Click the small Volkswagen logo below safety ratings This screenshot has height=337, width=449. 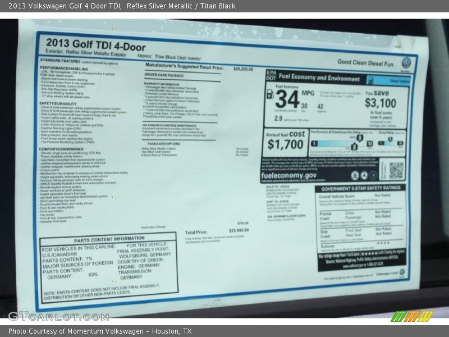point(402,272)
